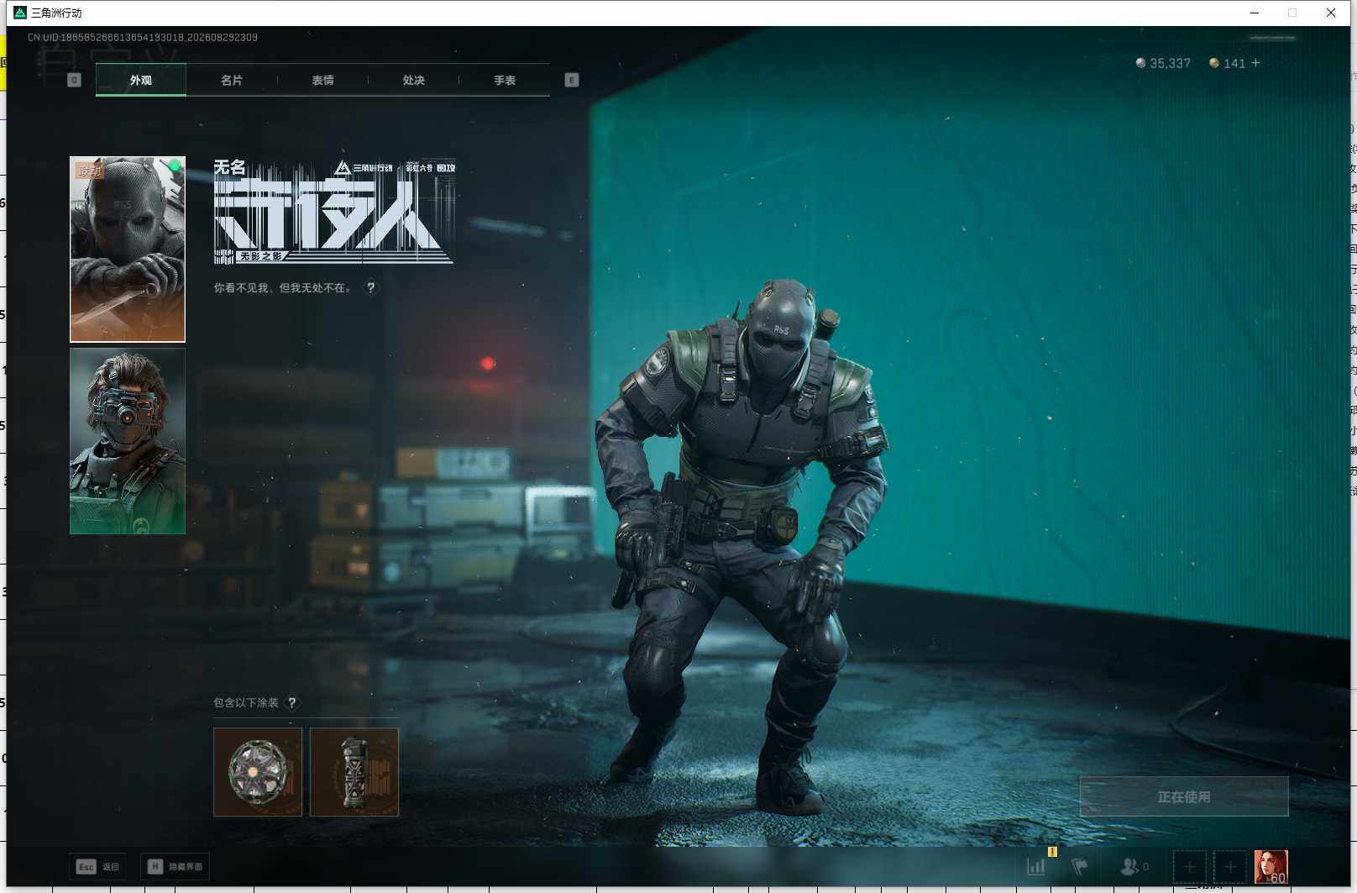Click the 无名 operator name text
The width and height of the screenshot is (1357, 893).
pyautogui.click(x=230, y=167)
